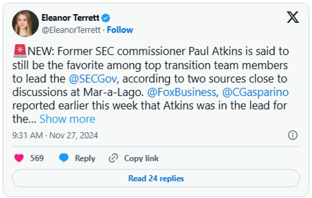The width and height of the screenshot is (312, 198).
Task: Click Read 24 replies button
Action: (156, 178)
